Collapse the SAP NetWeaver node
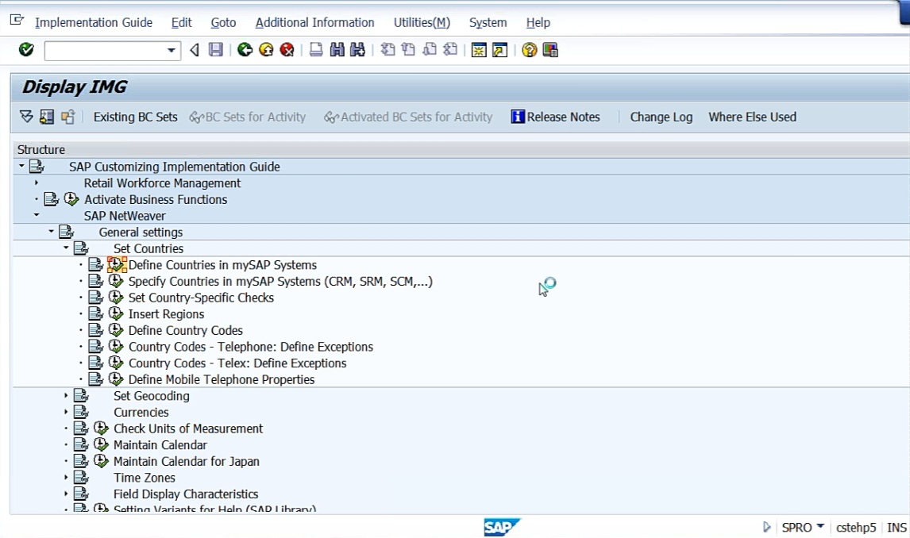This screenshot has width=910, height=538. tap(37, 215)
